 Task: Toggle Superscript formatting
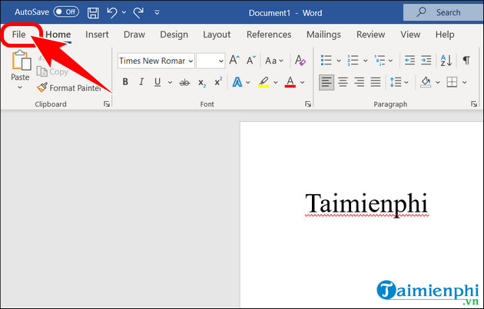coord(218,81)
